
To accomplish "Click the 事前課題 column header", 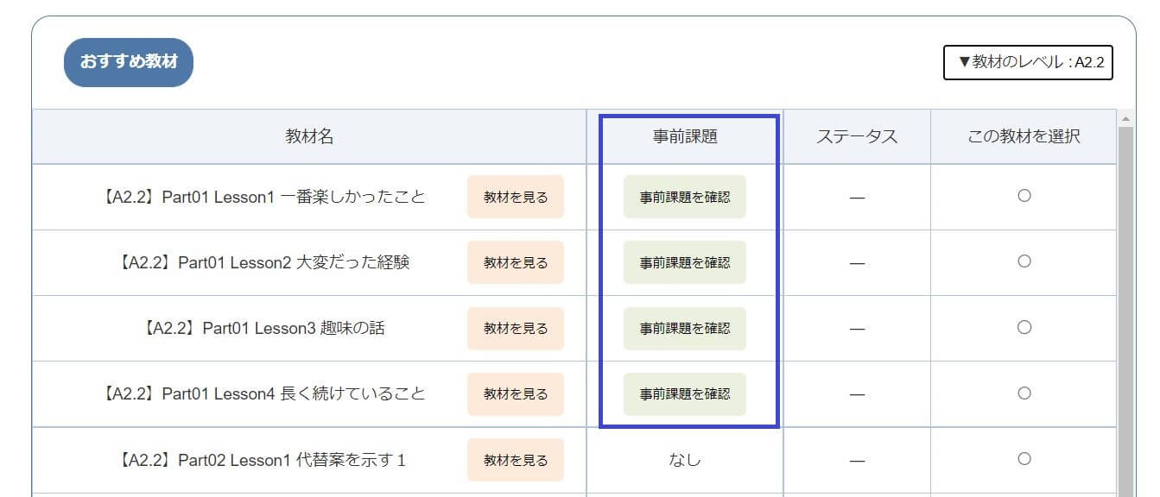I will [x=685, y=136].
